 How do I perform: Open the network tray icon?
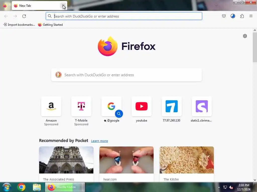point(225,187)
